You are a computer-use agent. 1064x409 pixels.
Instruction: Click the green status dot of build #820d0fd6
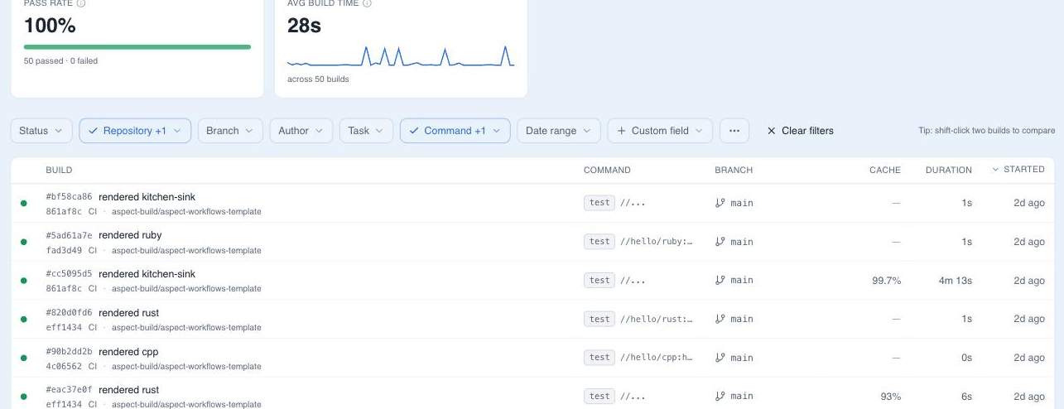click(24, 319)
